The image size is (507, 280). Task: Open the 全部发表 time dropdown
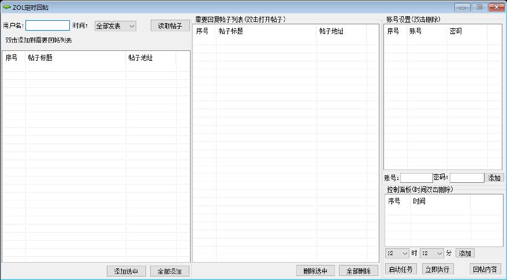pos(115,26)
